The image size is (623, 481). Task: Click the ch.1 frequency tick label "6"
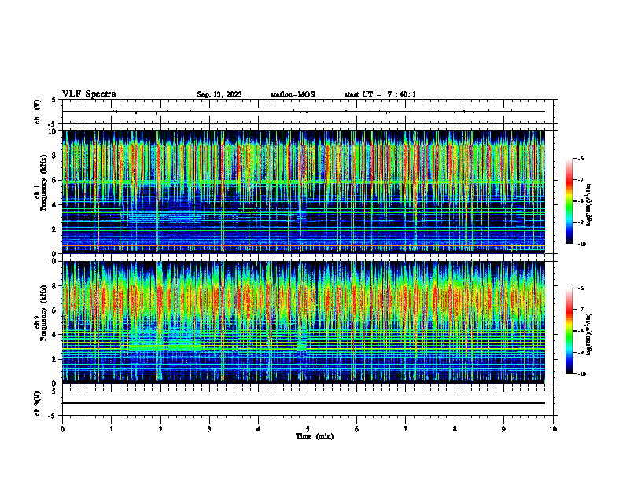coord(54,180)
